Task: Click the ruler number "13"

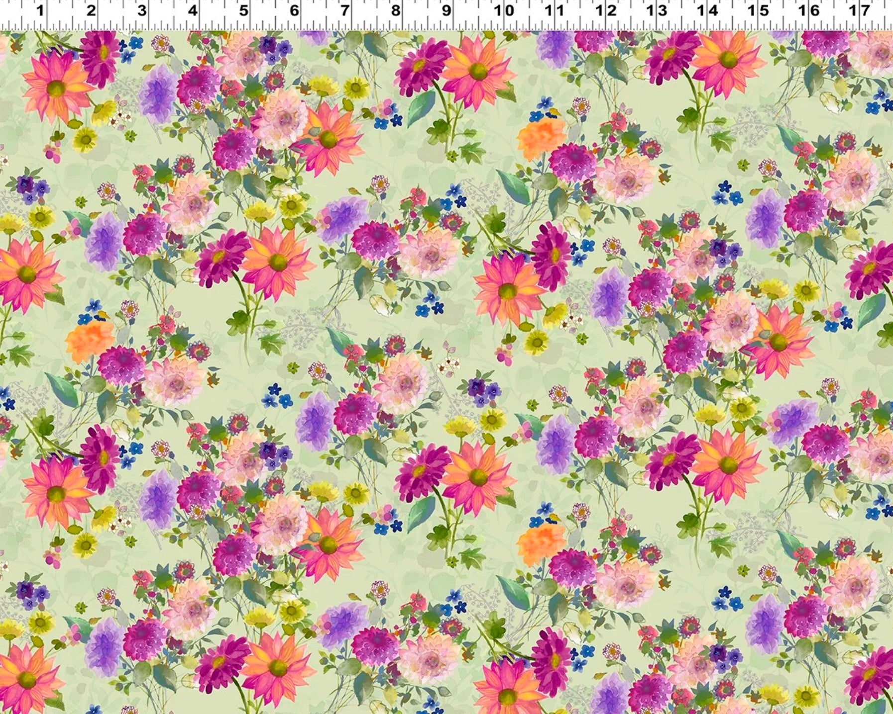Action: pyautogui.click(x=657, y=10)
